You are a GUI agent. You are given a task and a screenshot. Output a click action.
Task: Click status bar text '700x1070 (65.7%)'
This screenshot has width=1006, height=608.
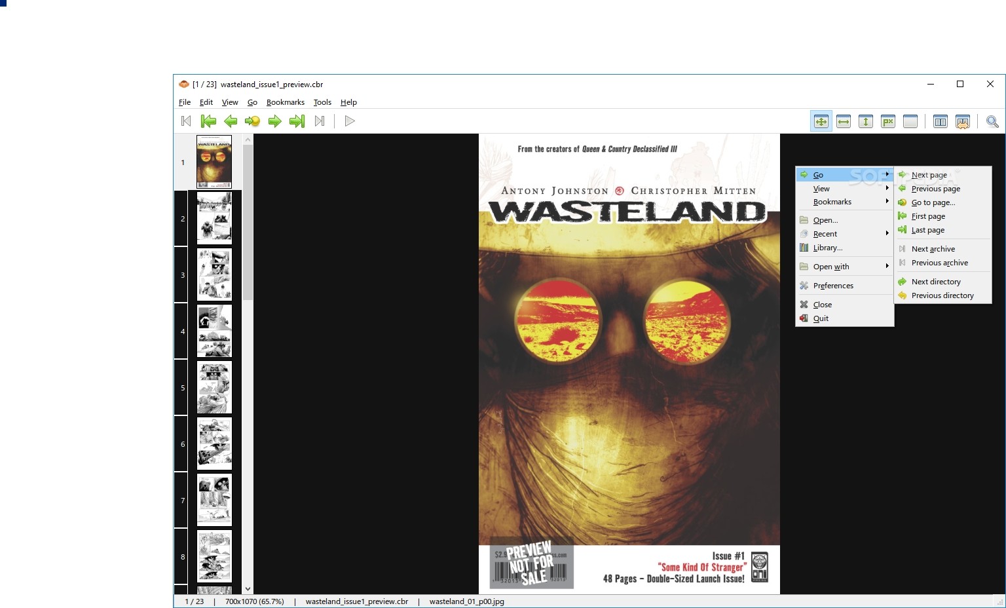(255, 601)
